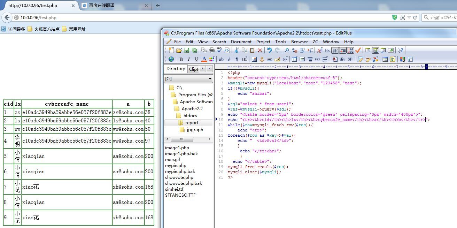The image size is (457, 228).
Task: Create a new document in EditPlus
Action: coord(171,50)
